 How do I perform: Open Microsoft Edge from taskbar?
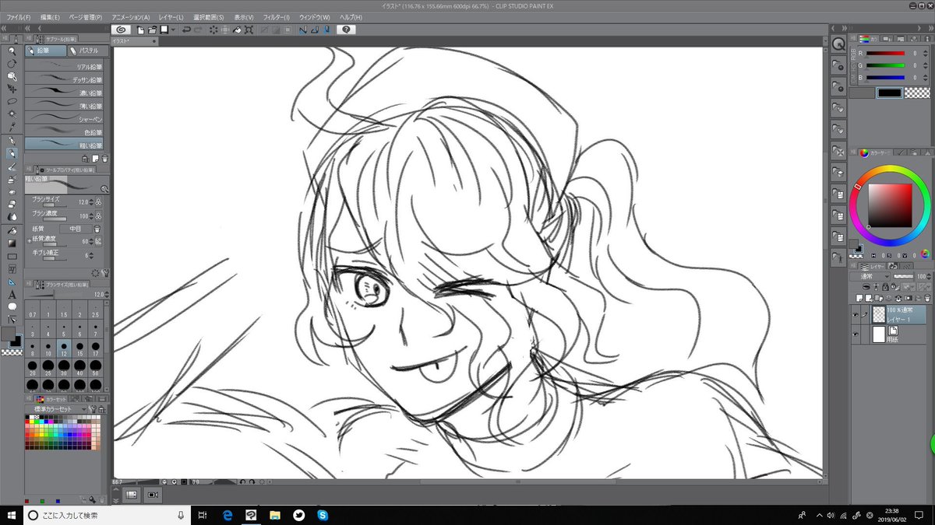click(x=228, y=515)
